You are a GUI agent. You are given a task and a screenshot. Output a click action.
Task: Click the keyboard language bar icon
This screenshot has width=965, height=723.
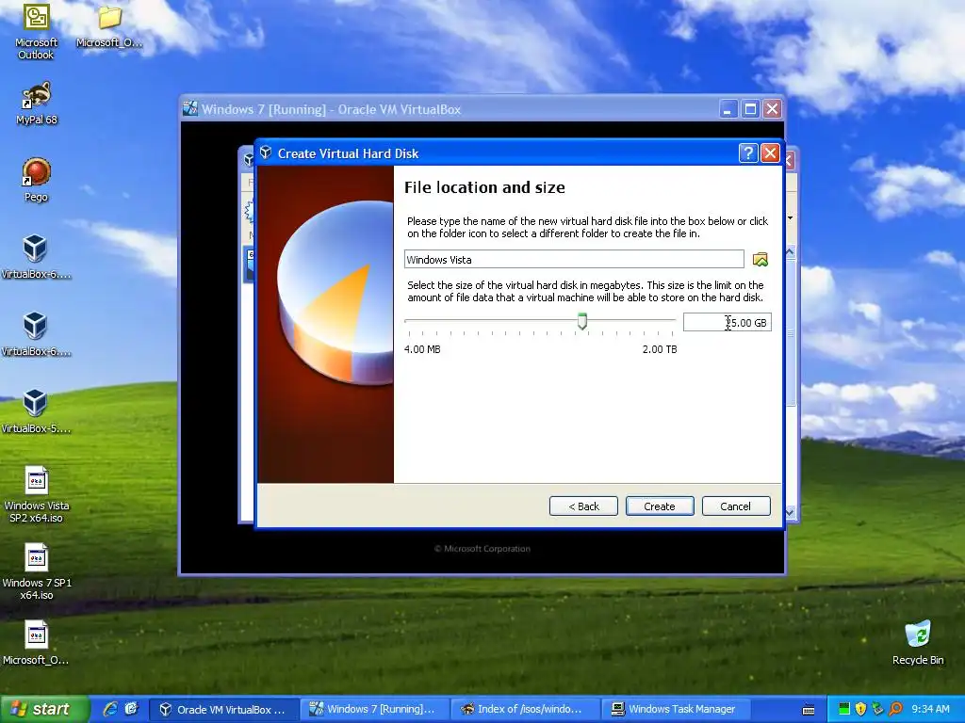click(x=809, y=710)
